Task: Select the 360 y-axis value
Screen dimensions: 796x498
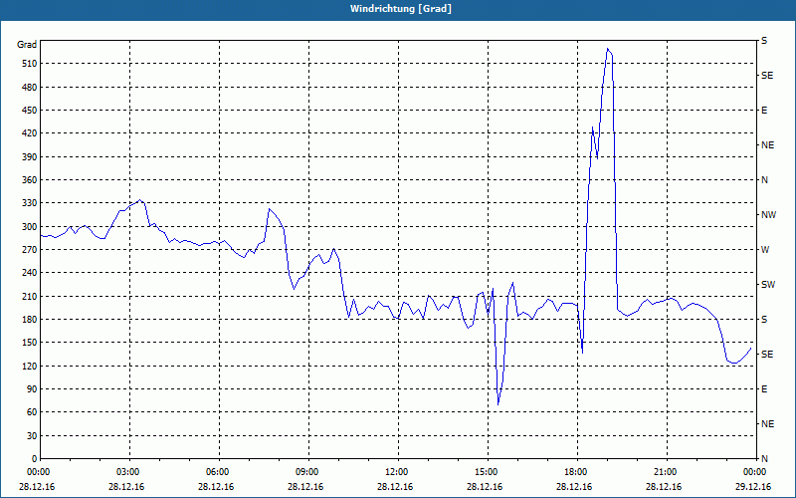Action: [x=30, y=180]
